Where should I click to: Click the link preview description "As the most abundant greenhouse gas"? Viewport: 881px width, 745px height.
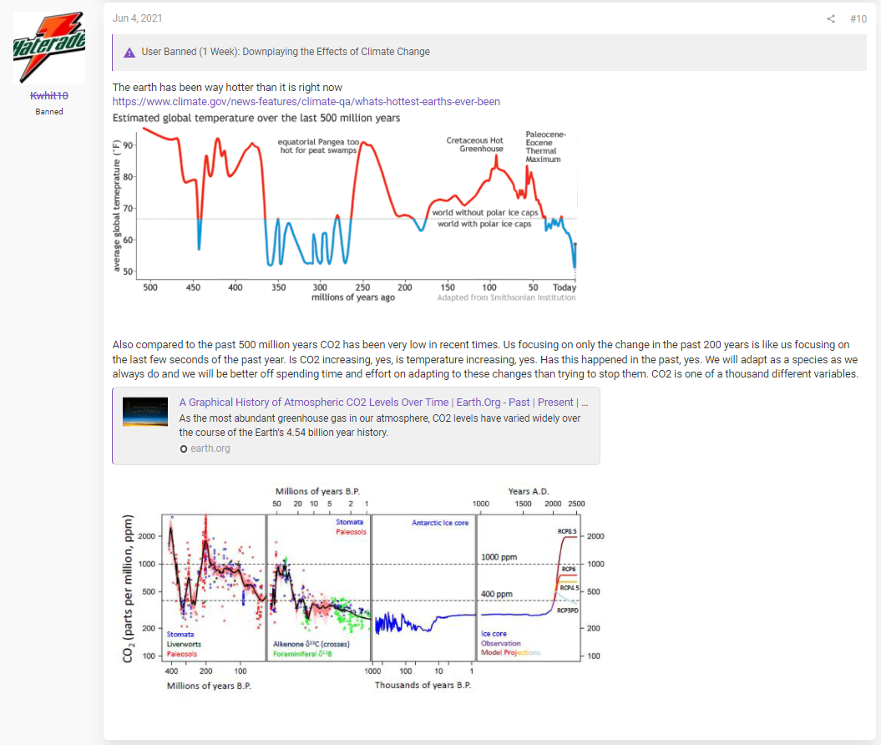pos(380,425)
